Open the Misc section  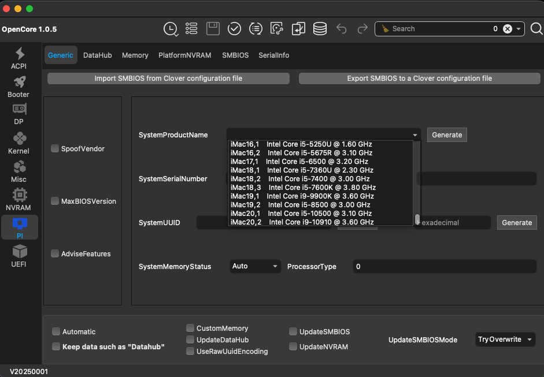tap(19, 171)
